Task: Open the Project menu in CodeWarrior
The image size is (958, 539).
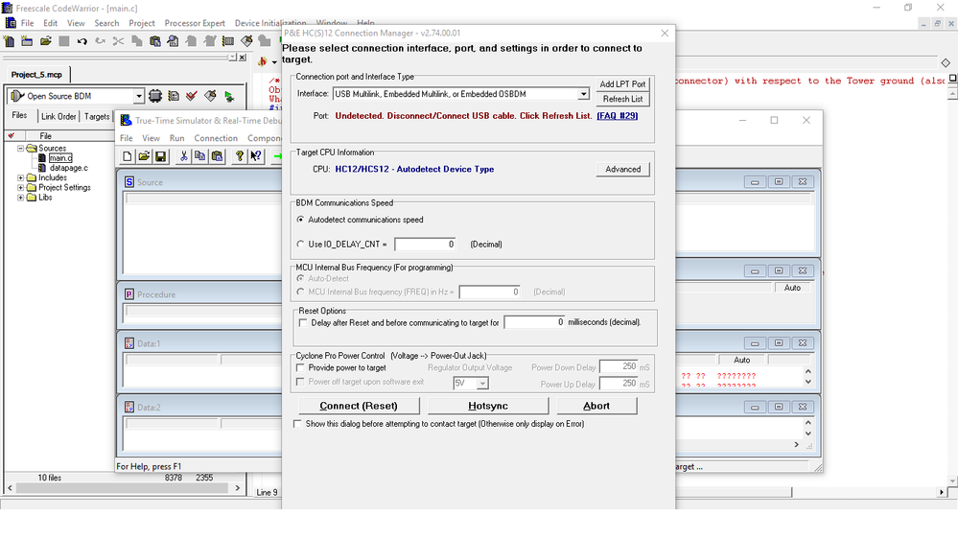Action: [142, 23]
